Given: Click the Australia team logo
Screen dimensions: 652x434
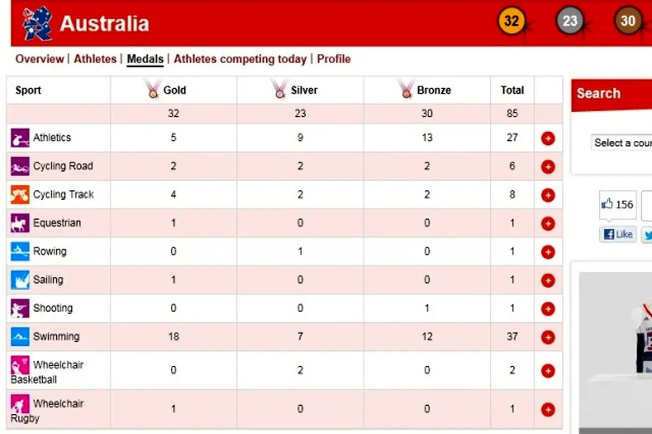Looking at the screenshot, I should point(37,23).
